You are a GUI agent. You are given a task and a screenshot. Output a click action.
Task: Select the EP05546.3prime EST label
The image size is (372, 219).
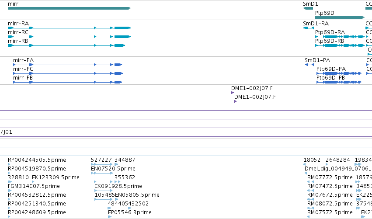pyautogui.click(x=130, y=212)
